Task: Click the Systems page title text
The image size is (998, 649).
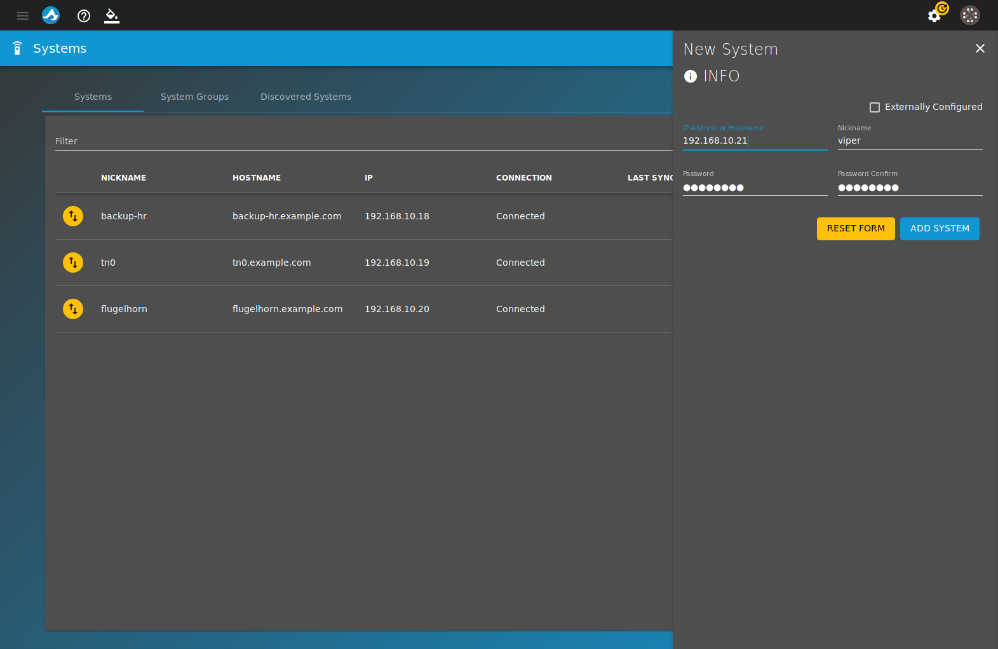Action: (x=60, y=48)
